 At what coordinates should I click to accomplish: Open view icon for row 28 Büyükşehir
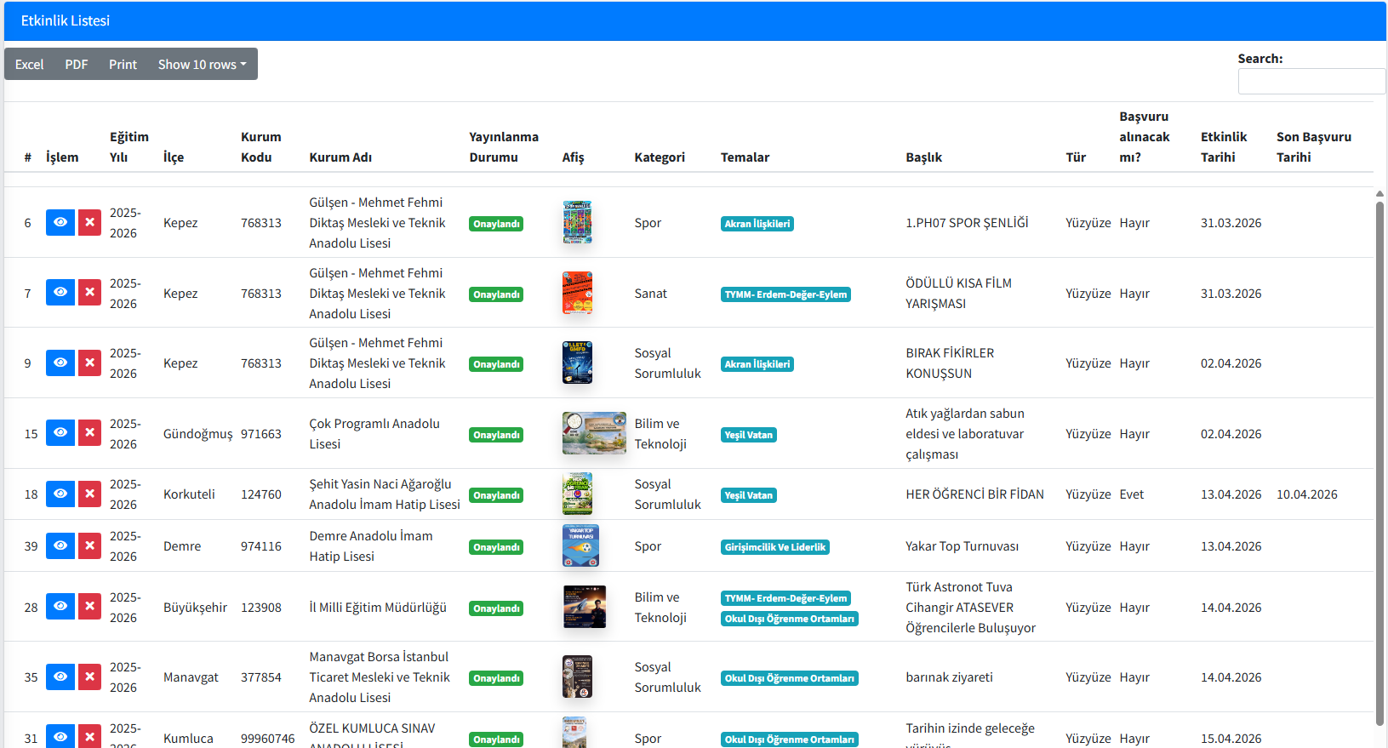coord(60,607)
